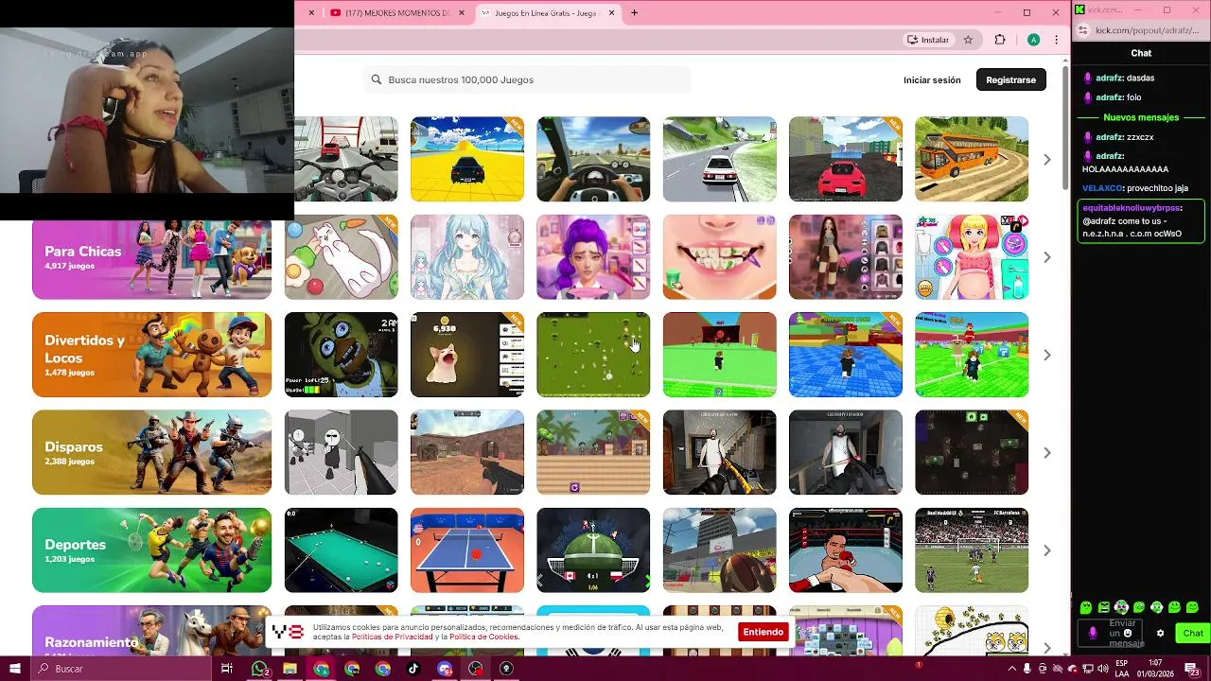Click VELAXCO username in chat
The width and height of the screenshot is (1211, 681).
tap(1102, 188)
